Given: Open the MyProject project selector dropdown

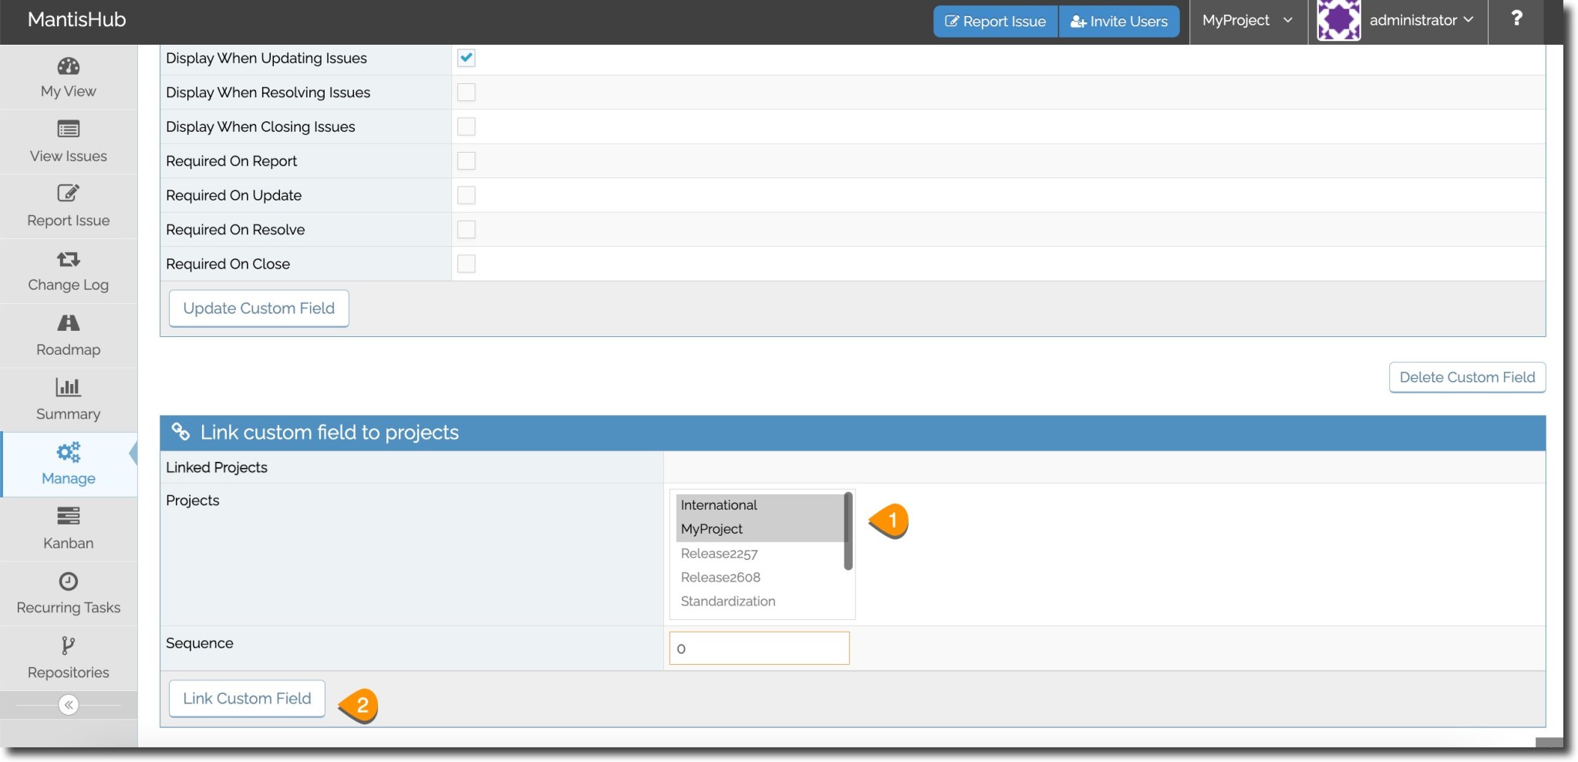Looking at the screenshot, I should [x=1244, y=21].
